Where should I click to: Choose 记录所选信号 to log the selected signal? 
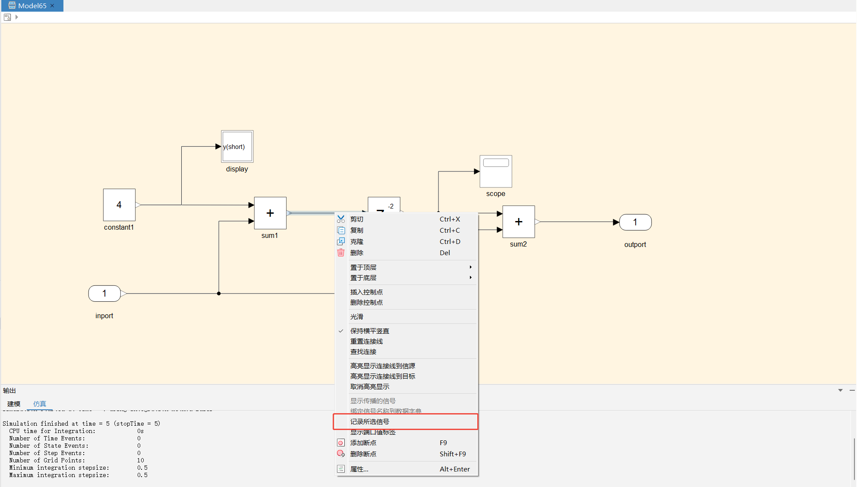click(406, 422)
